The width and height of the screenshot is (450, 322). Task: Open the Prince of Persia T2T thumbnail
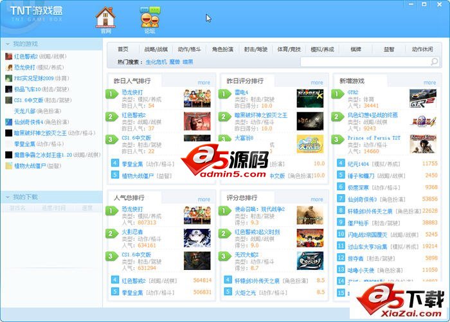point(423,144)
